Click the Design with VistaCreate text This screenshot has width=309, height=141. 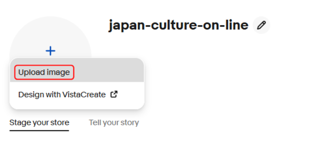[x=62, y=95]
